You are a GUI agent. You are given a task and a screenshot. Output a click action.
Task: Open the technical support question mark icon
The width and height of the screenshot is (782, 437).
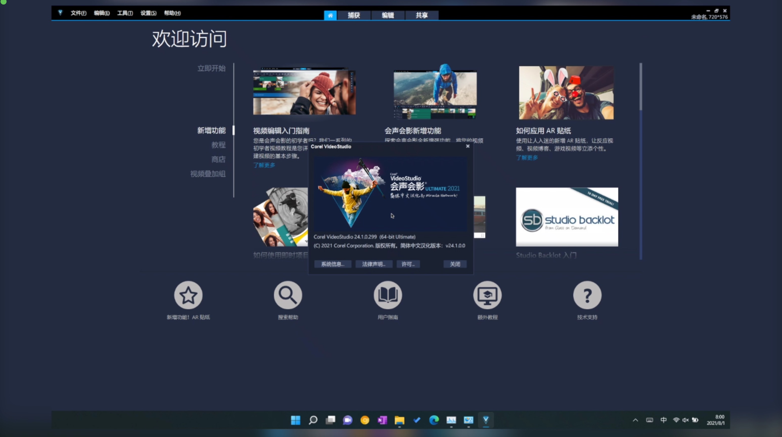pyautogui.click(x=587, y=295)
